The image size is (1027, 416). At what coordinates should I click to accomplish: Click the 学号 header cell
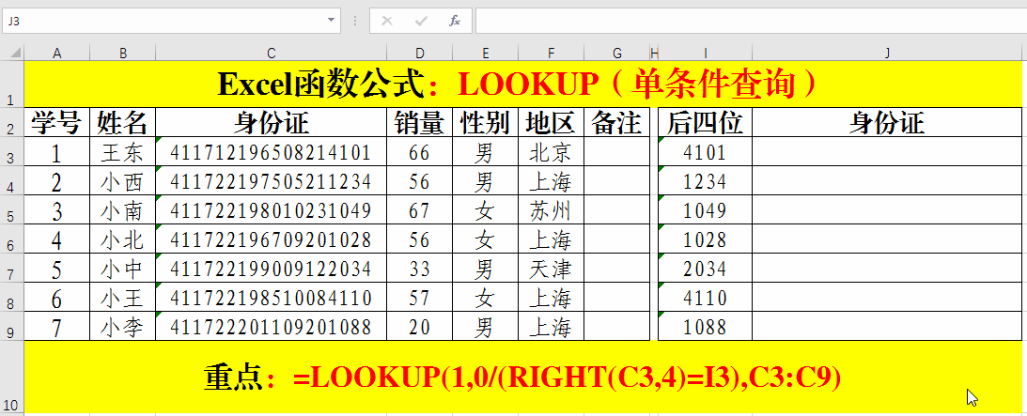pos(57,122)
